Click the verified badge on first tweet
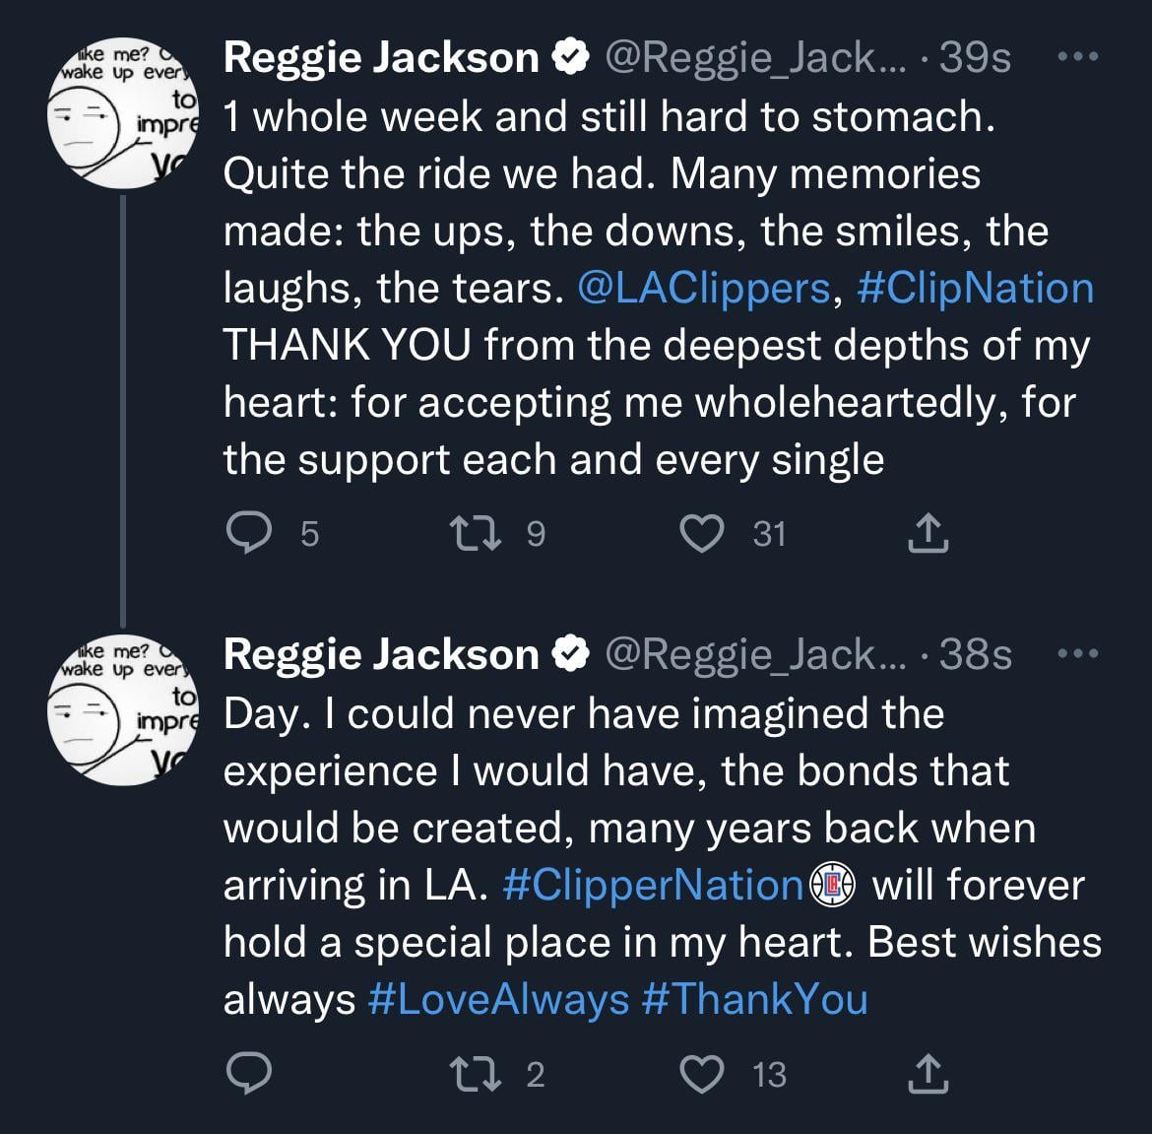 pos(571,58)
